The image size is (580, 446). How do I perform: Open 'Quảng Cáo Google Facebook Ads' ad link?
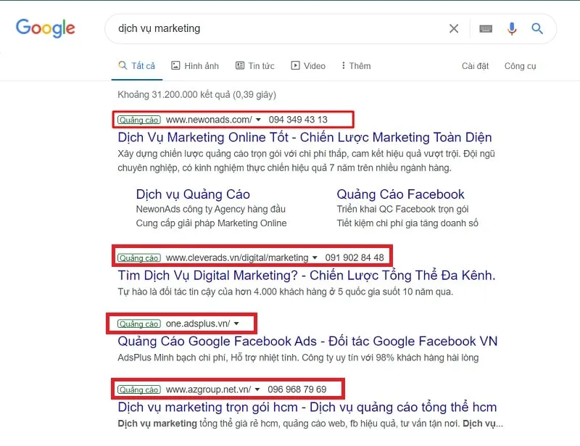tap(307, 342)
